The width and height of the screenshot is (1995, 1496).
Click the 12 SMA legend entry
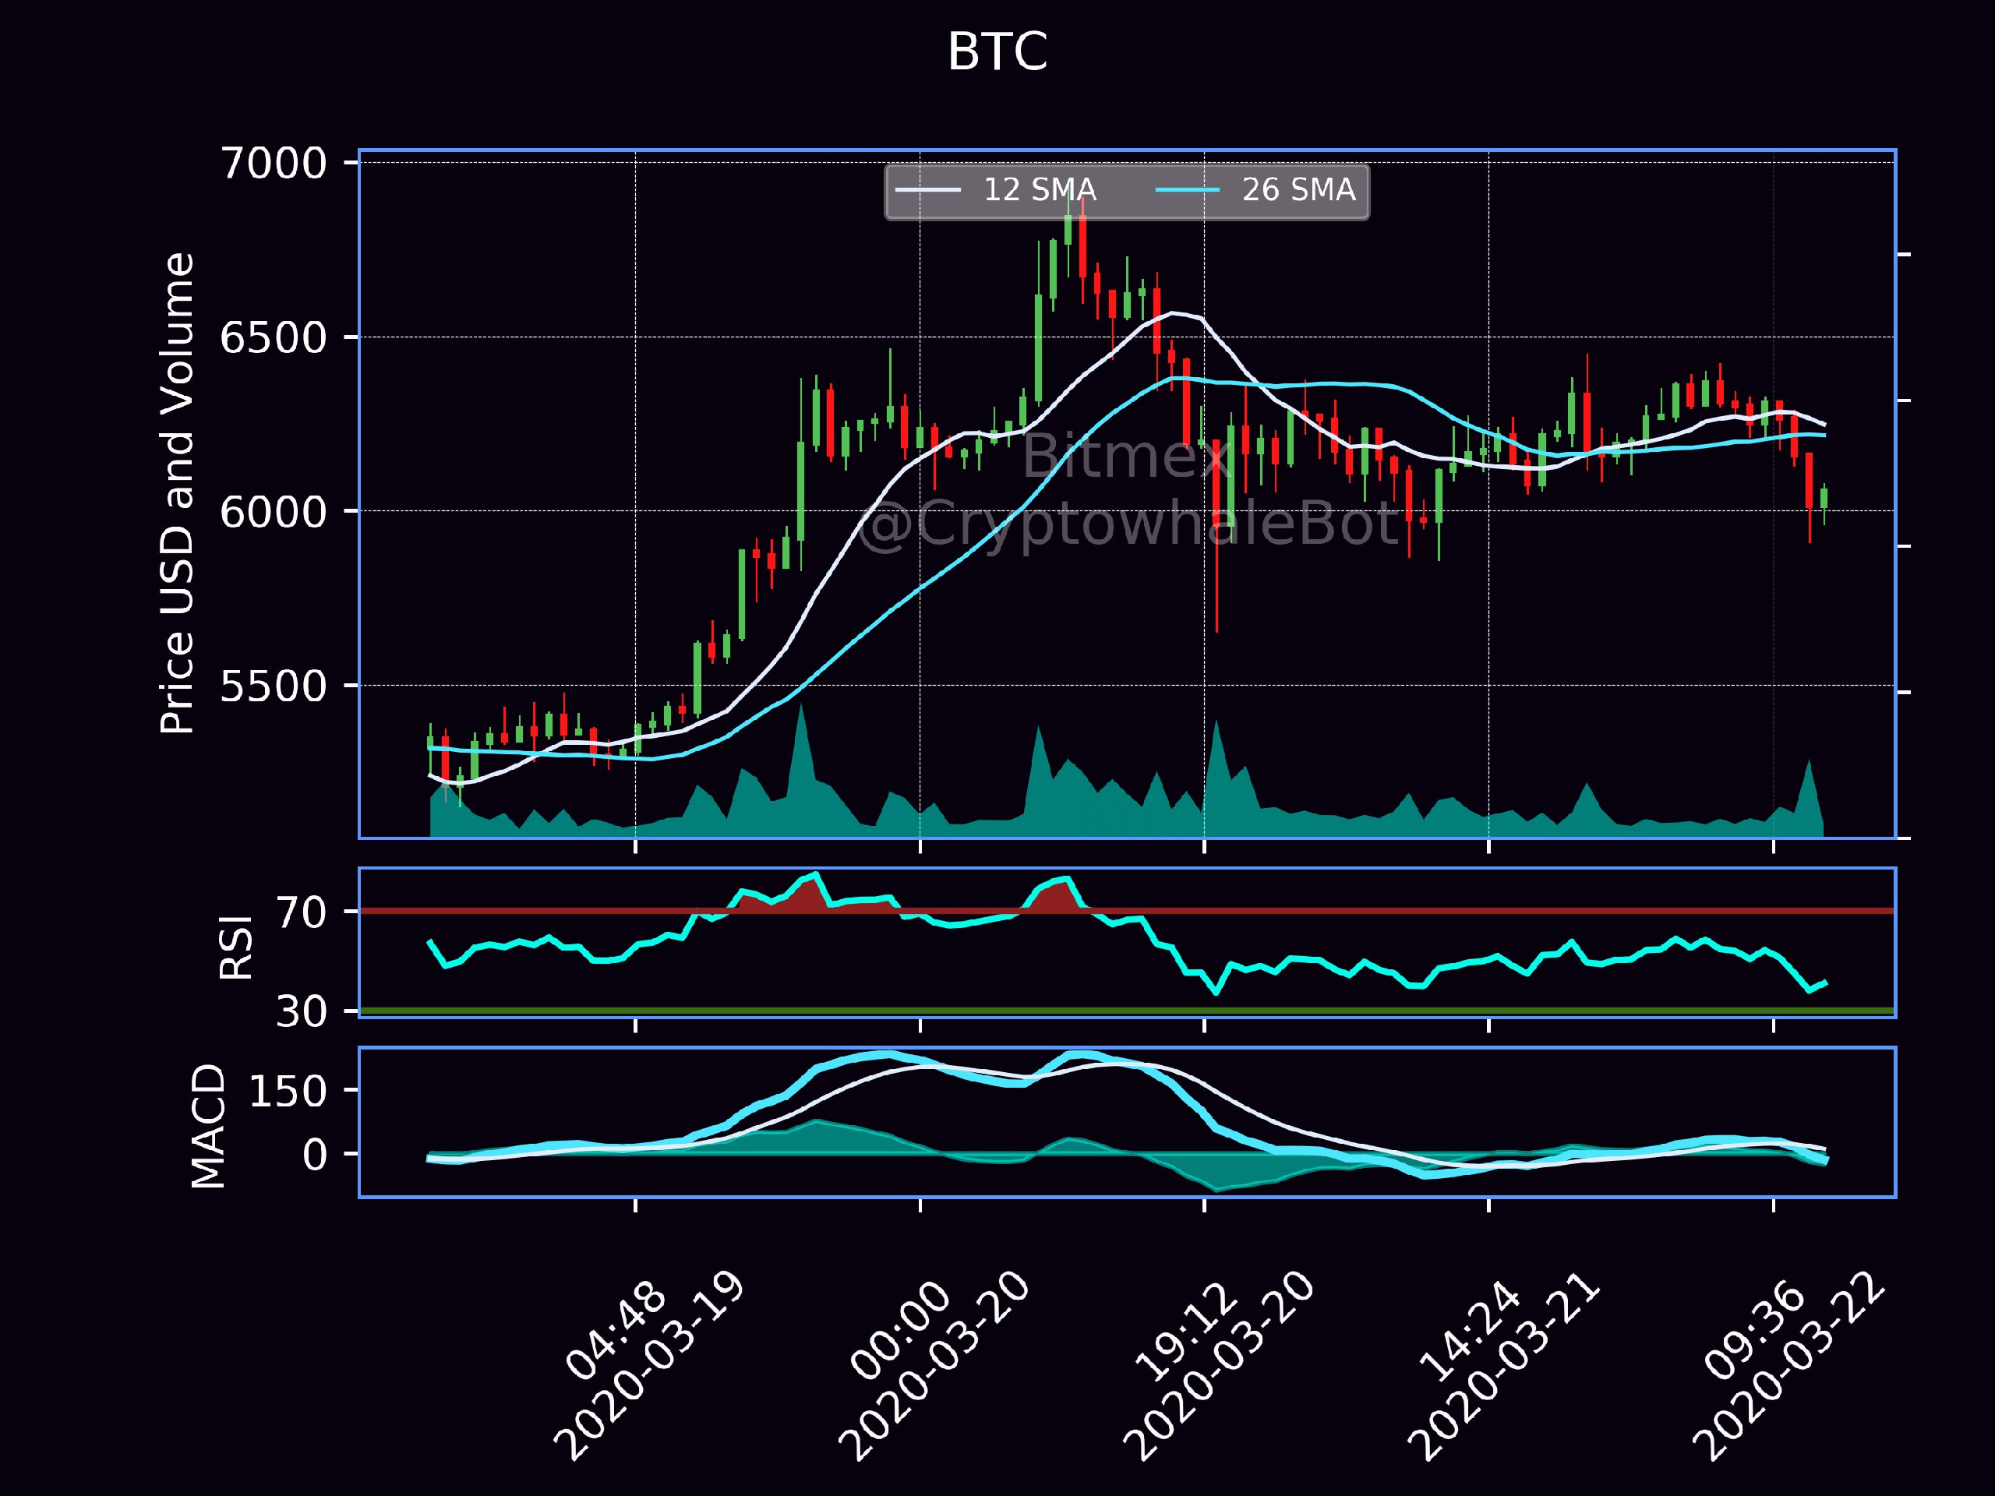pyautogui.click(x=996, y=190)
